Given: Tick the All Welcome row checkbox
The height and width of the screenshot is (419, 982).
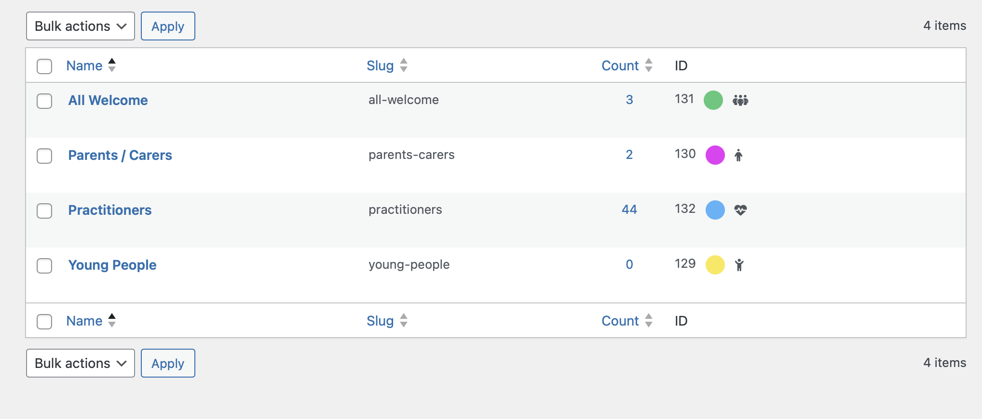Looking at the screenshot, I should (44, 101).
